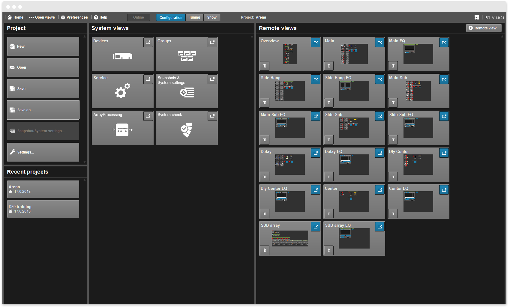Screen dimensions: 510x307
Task: Toggle the Online mode button
Action: click(x=139, y=17)
